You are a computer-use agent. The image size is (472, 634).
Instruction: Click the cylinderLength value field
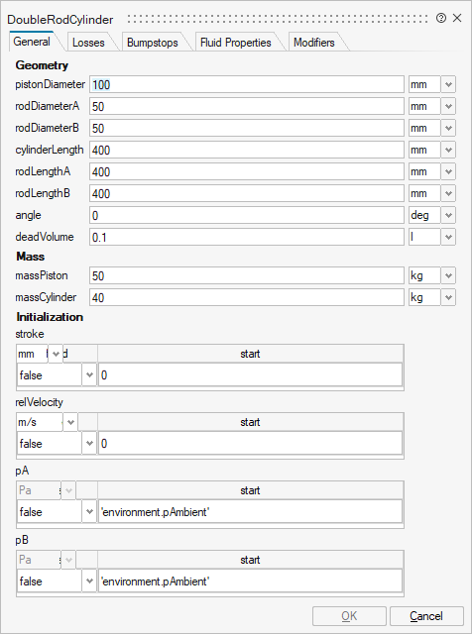pos(247,150)
